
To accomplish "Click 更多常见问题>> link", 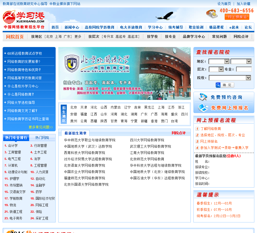I will point(41,127).
